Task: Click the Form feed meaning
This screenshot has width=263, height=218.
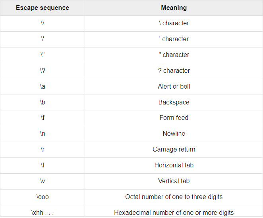Action: tap(174, 118)
